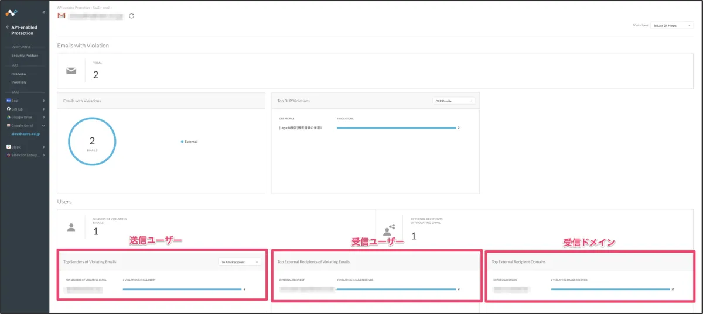
Task: Click the Google Drive icon in the sidebar
Action: (8, 117)
